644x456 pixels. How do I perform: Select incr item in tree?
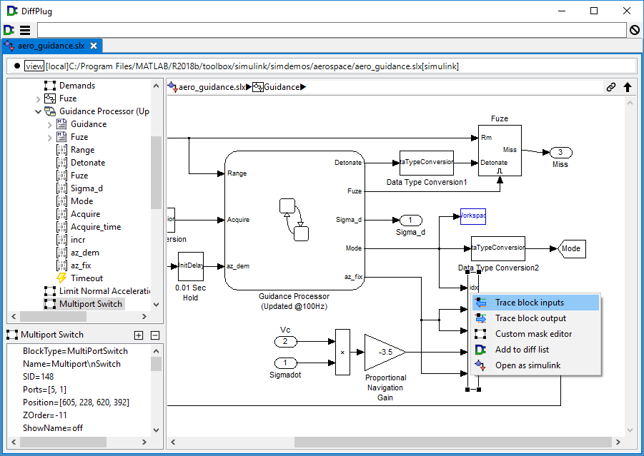78,240
